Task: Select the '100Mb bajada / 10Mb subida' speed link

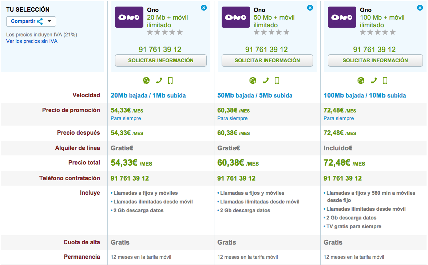Action: click(365, 95)
